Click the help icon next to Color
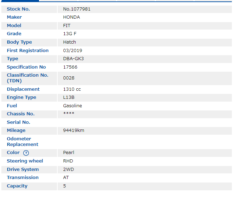This screenshot has width=241, height=198. click(26, 153)
